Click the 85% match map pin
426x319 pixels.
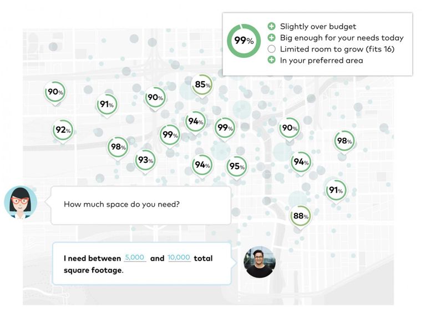point(202,85)
